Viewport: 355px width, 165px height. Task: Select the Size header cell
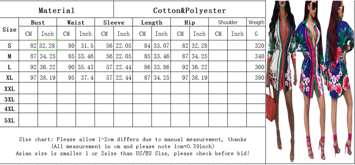(9, 29)
